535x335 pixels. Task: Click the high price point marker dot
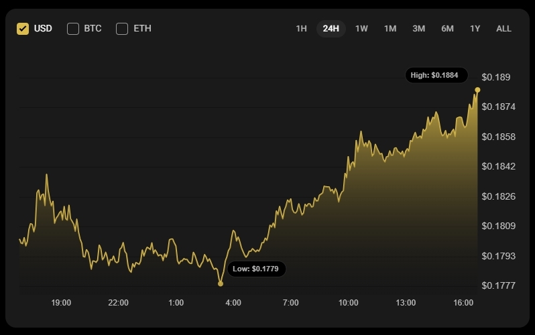pyautogui.click(x=477, y=90)
